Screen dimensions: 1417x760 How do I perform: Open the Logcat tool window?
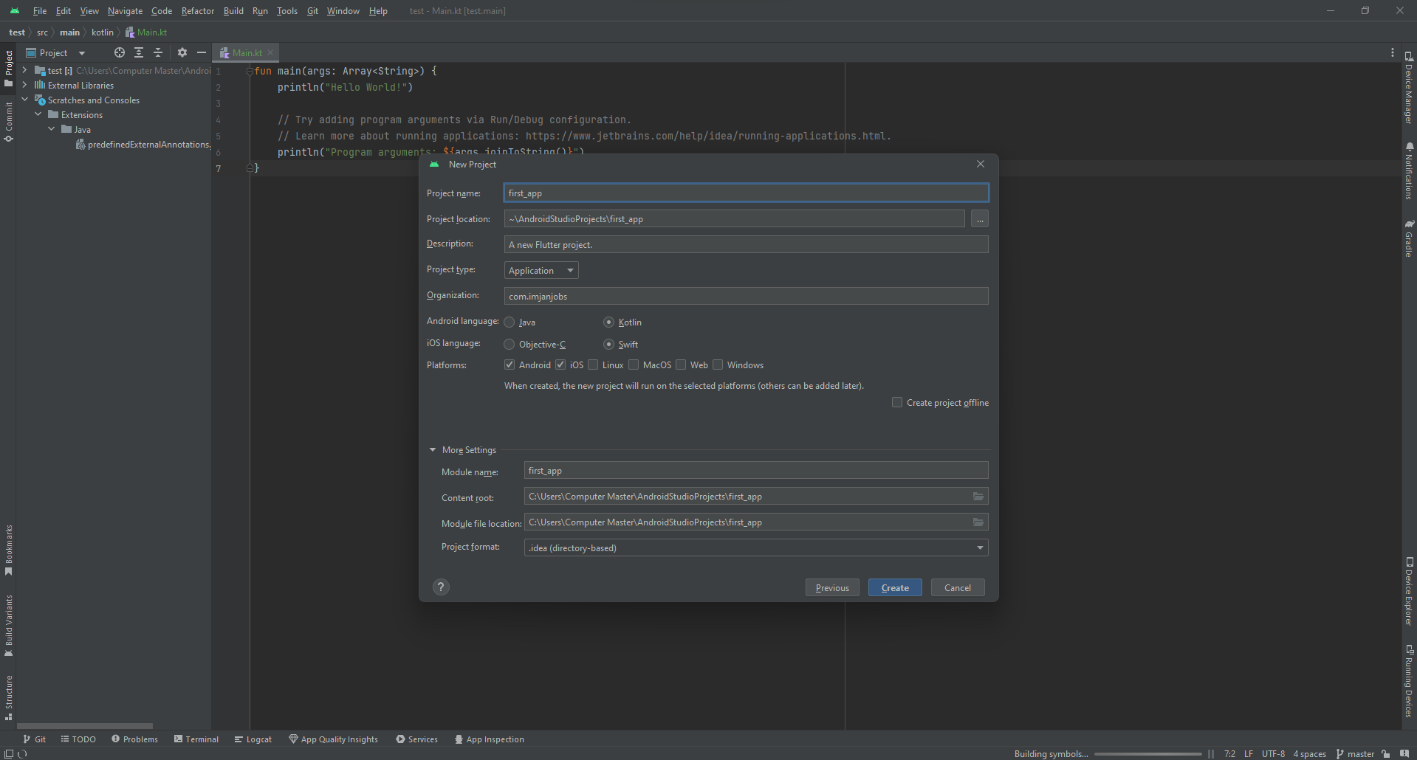(x=253, y=739)
